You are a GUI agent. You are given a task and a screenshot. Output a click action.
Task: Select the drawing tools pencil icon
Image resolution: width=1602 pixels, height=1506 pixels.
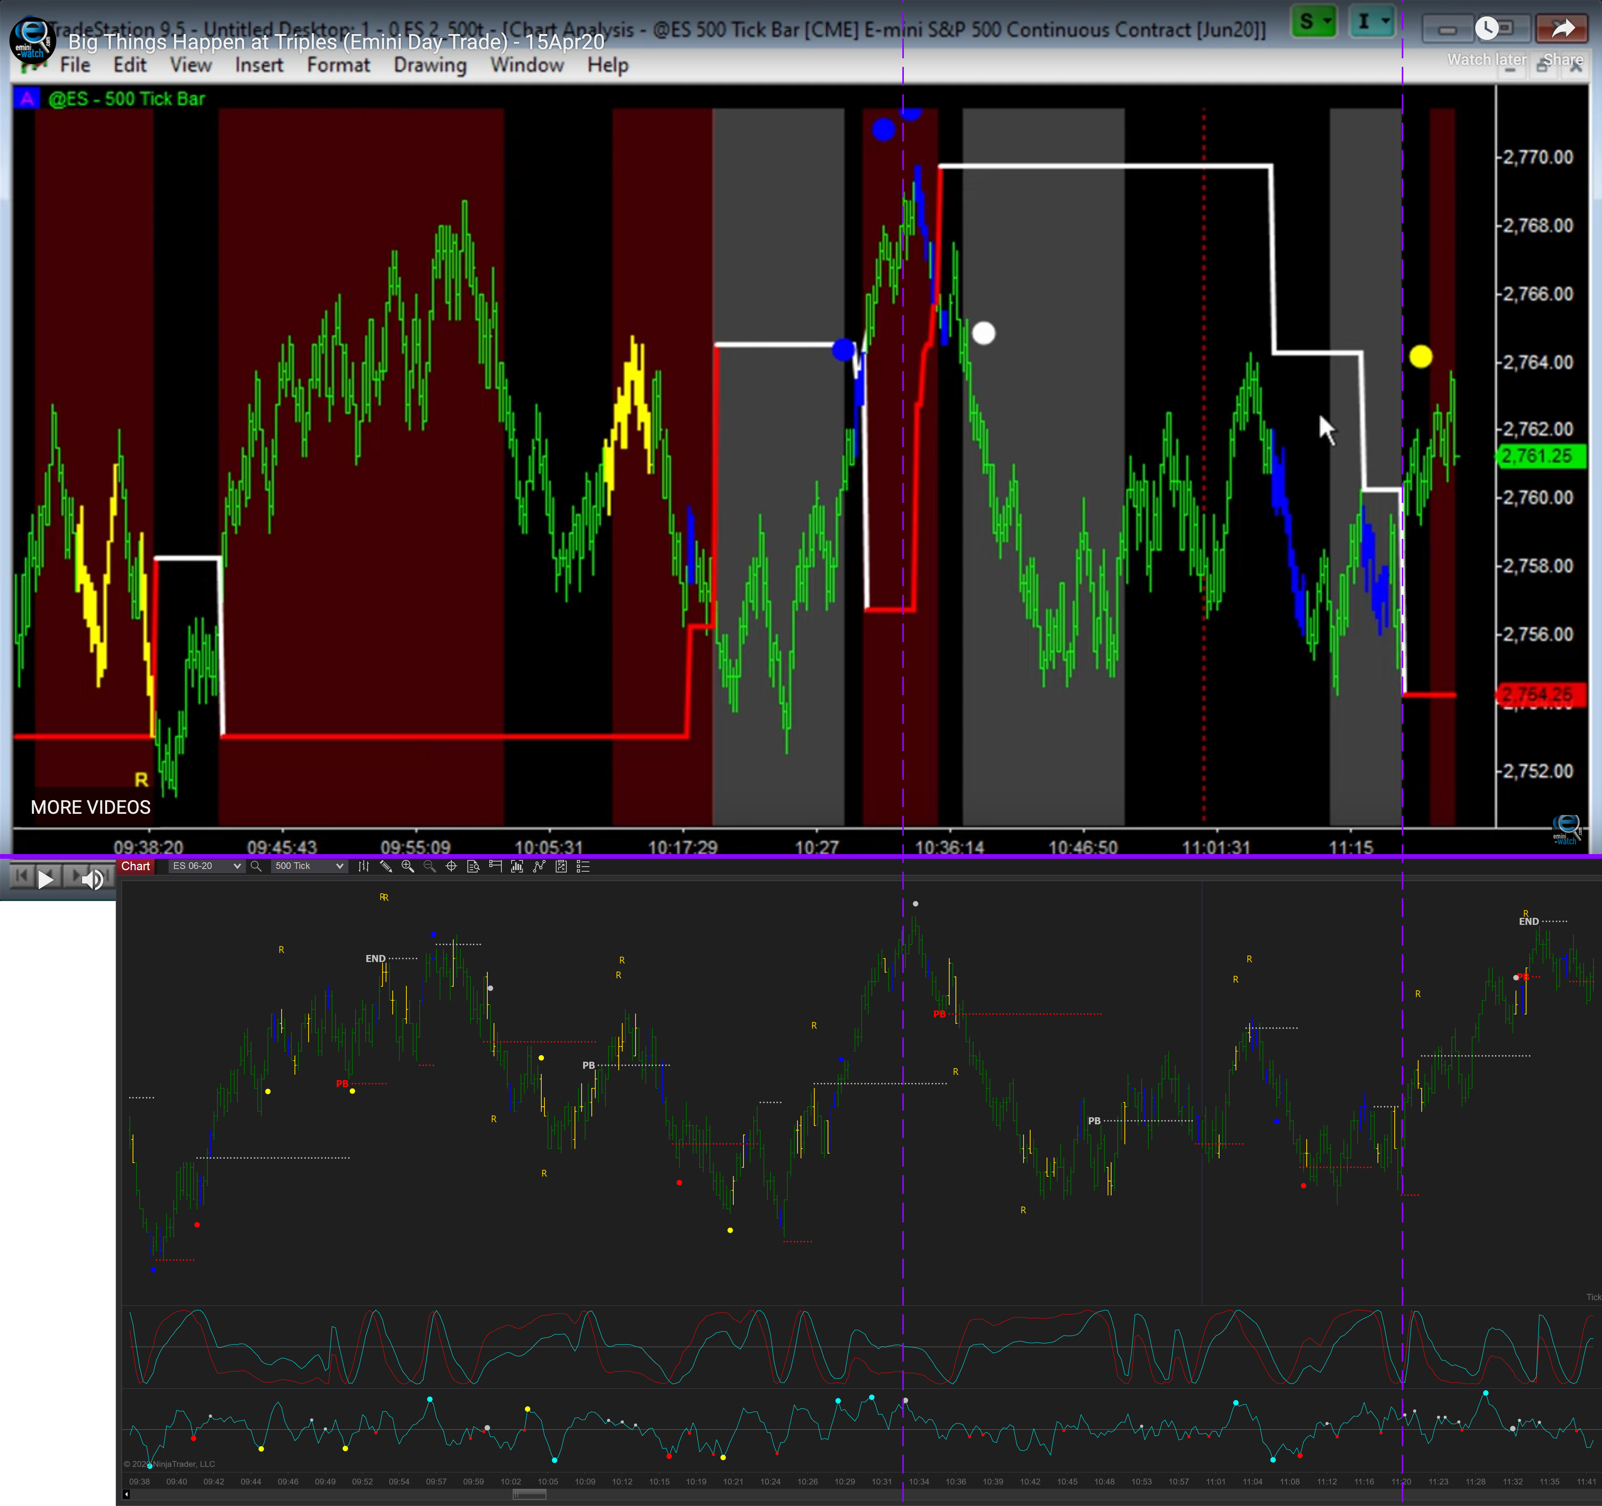tap(386, 866)
